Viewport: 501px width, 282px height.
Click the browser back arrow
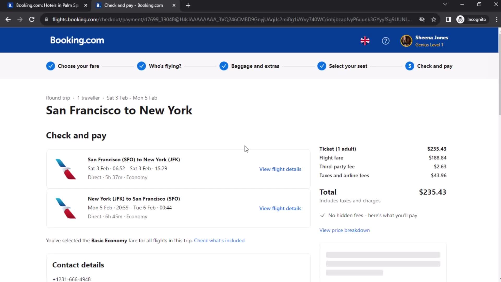click(x=8, y=19)
